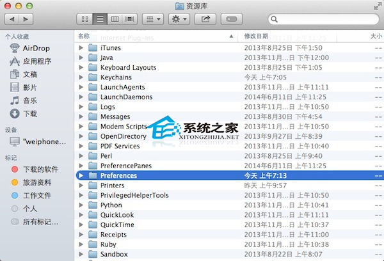Image resolution: width=384 pixels, height=261 pixels.
Task: Select the 个人 tag
Action: click(24, 209)
